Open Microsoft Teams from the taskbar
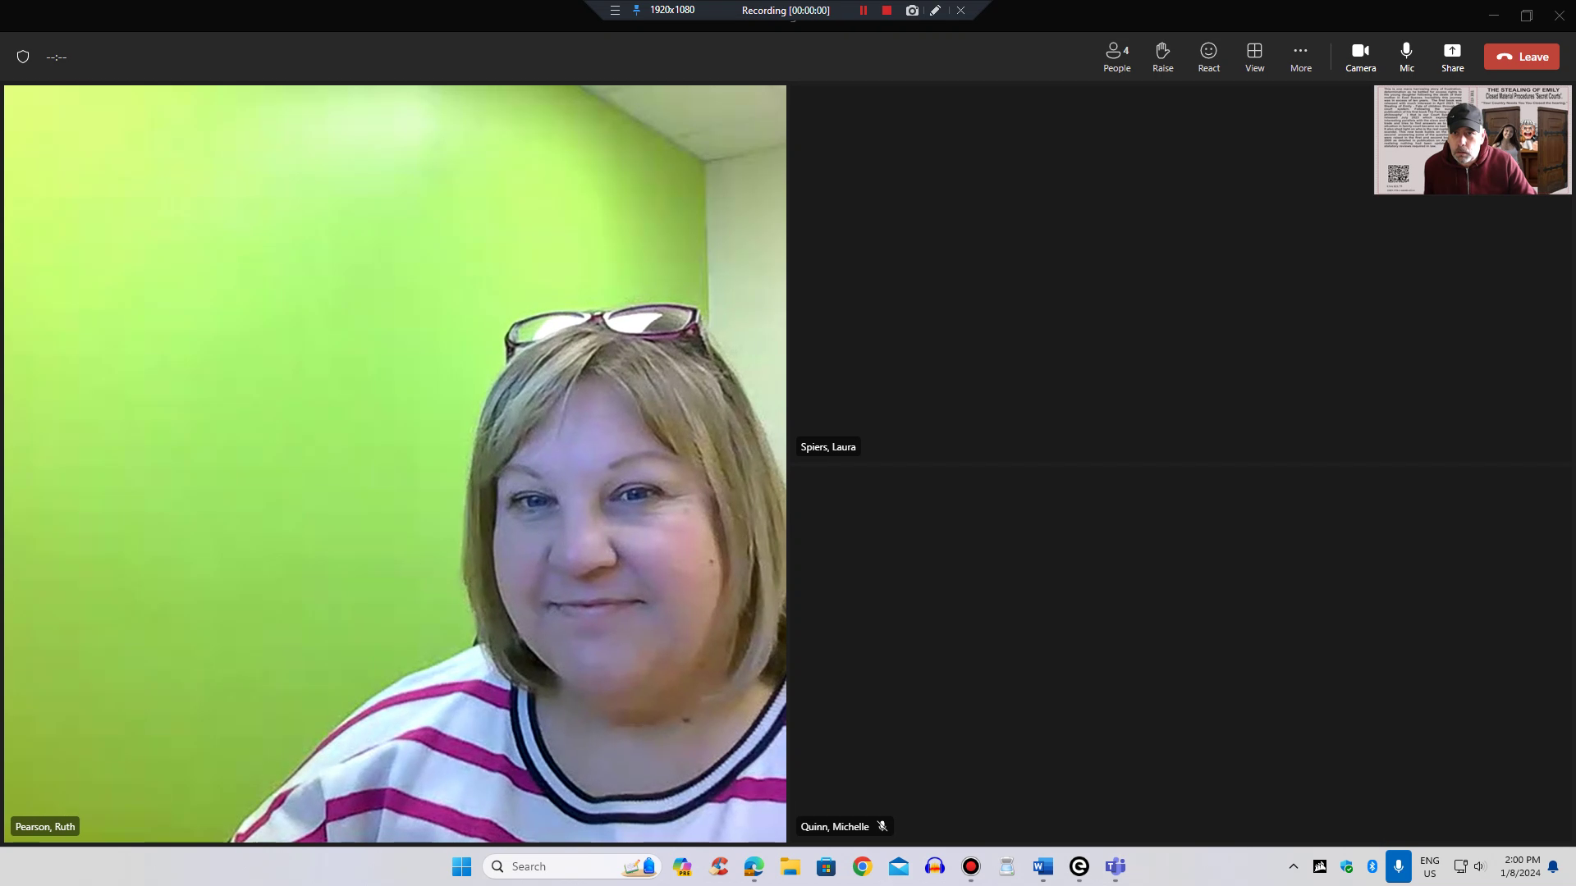The image size is (1576, 886). [1115, 866]
